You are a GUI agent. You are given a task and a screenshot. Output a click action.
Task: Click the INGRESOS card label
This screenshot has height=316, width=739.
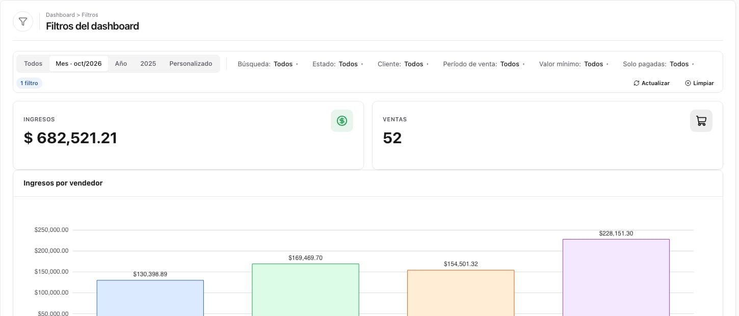(39, 119)
